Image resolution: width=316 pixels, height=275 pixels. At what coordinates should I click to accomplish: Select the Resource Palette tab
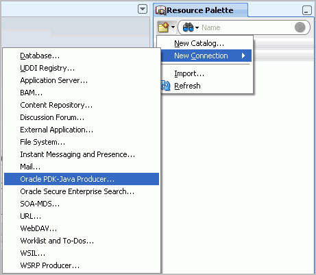tap(200, 10)
